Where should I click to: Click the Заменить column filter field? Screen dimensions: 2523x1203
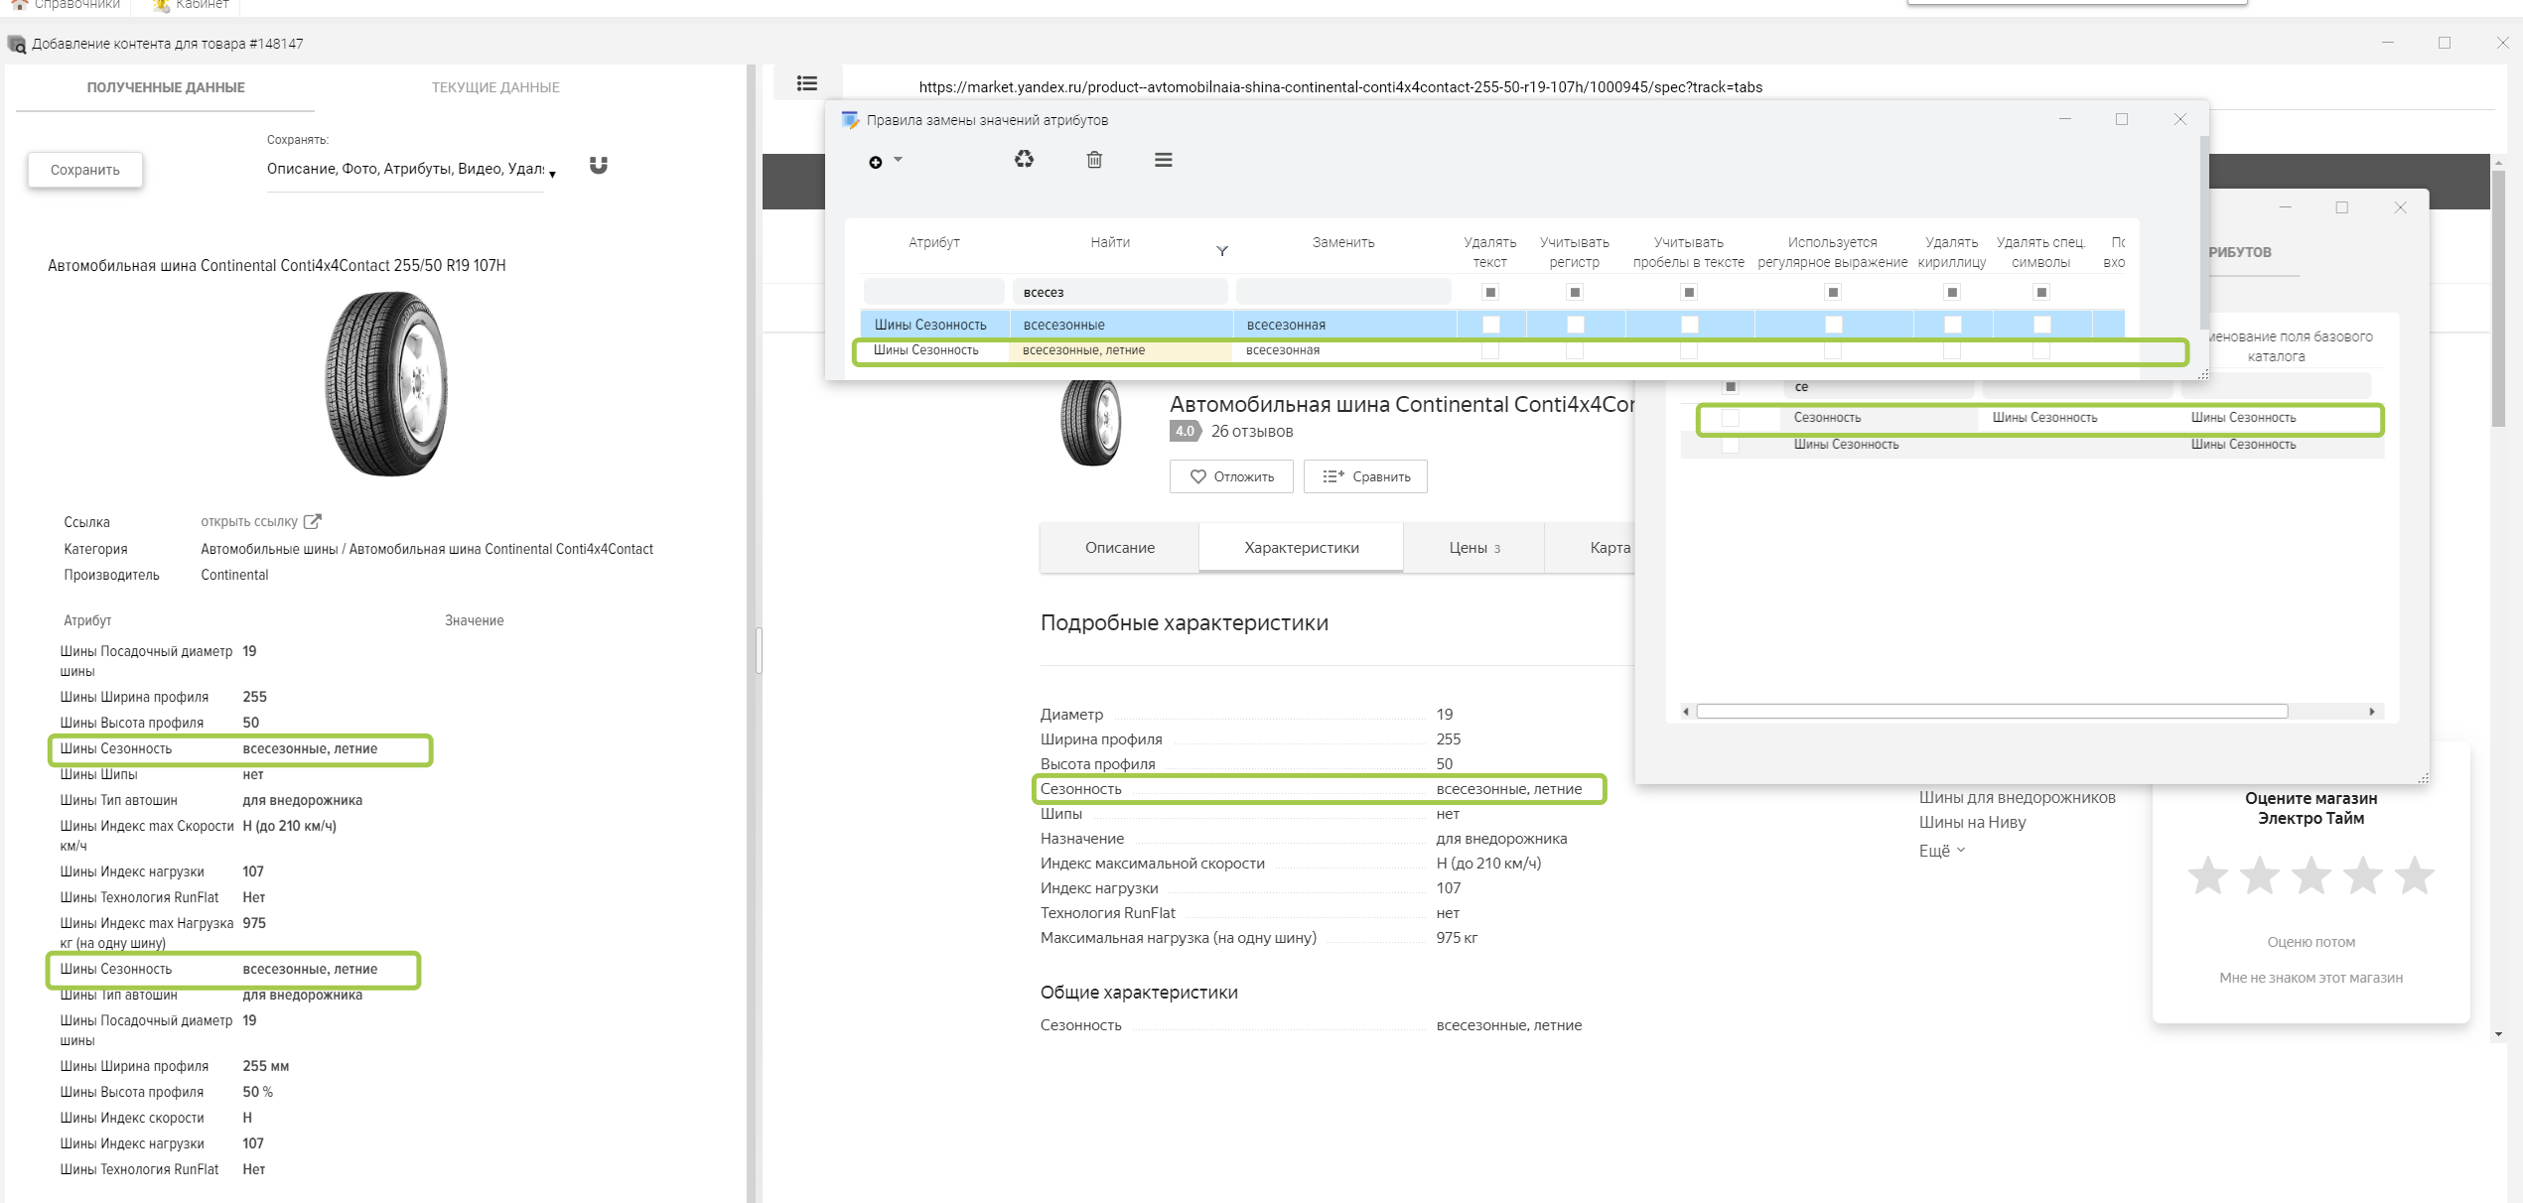coord(1343,292)
